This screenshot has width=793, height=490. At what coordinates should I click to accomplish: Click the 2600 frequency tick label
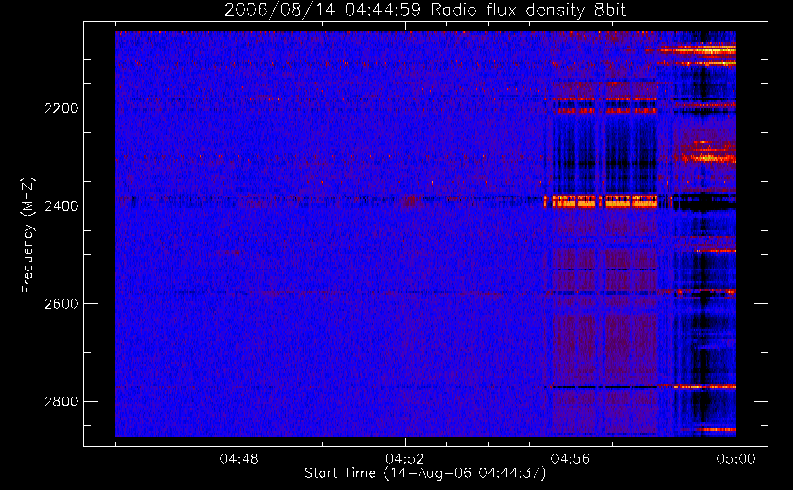tap(61, 304)
